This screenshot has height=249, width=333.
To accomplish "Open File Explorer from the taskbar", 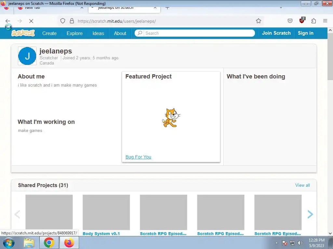I will (x=29, y=243).
